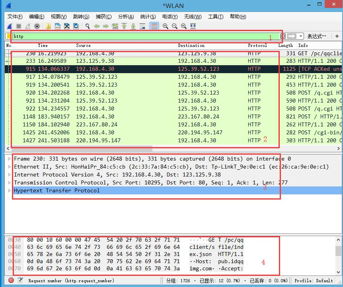Zoom out the main window text
This screenshot has height=287, width=343.
(x=175, y=27)
